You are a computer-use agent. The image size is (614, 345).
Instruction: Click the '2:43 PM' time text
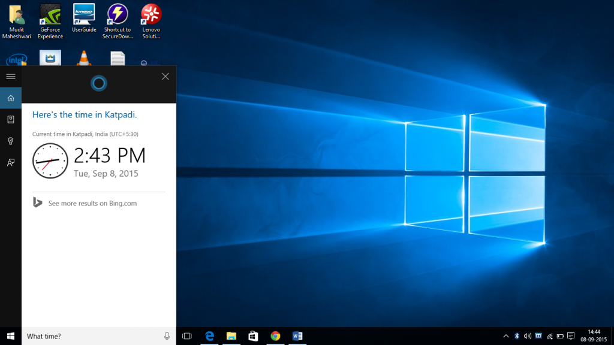pyautogui.click(x=110, y=155)
